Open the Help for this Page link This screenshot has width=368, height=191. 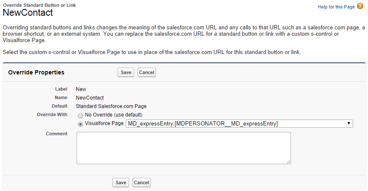pyautogui.click(x=336, y=7)
